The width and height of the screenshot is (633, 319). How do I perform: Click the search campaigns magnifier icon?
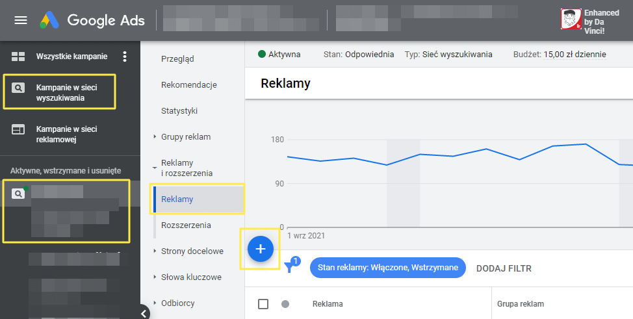click(18, 88)
